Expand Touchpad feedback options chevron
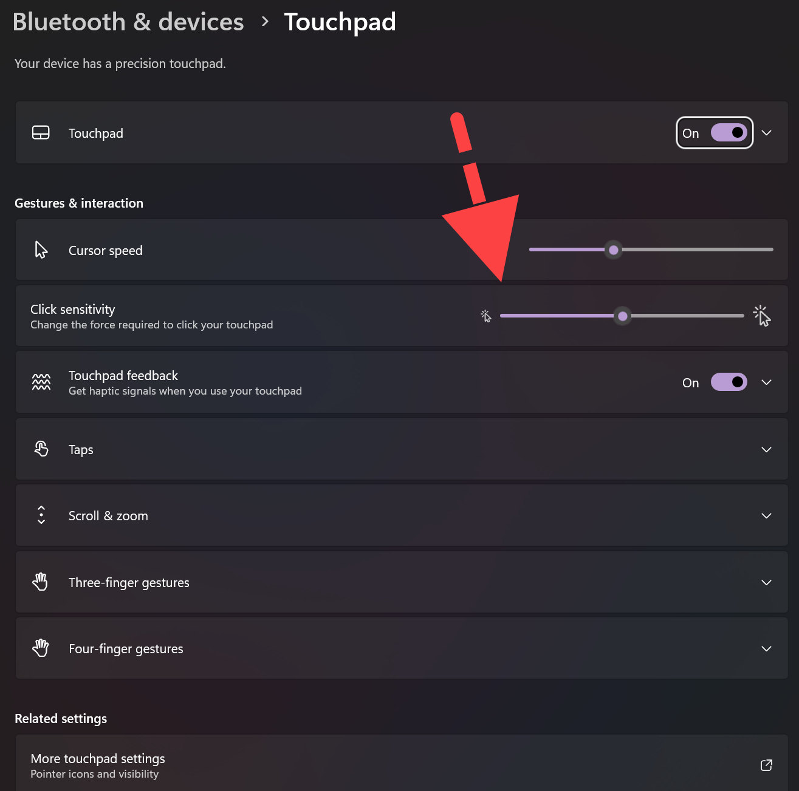Image resolution: width=799 pixels, height=791 pixels. point(767,382)
